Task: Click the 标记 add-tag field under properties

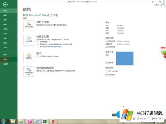Action: click(x=120, y=31)
